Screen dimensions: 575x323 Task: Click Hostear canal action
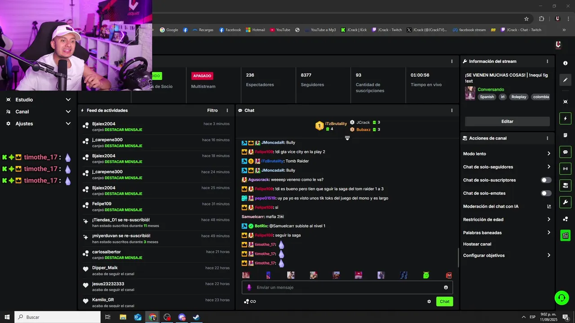[477, 244]
